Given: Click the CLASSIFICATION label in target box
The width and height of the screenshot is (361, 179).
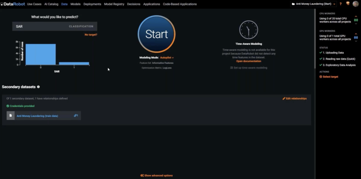Looking at the screenshot, I should click(x=81, y=26).
